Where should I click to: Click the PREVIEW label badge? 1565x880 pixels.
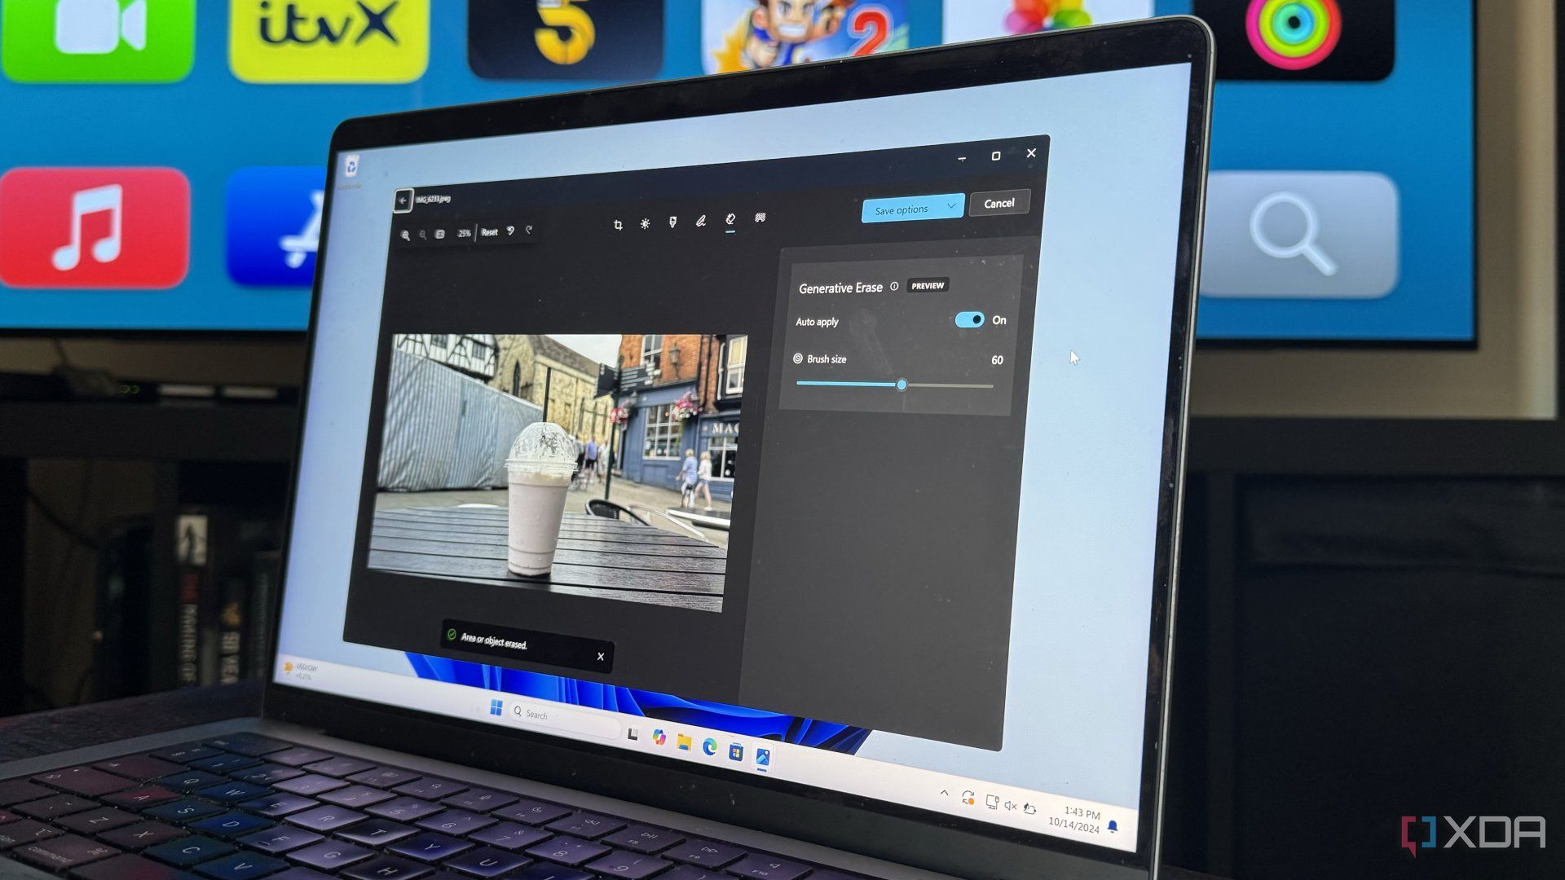click(x=927, y=284)
